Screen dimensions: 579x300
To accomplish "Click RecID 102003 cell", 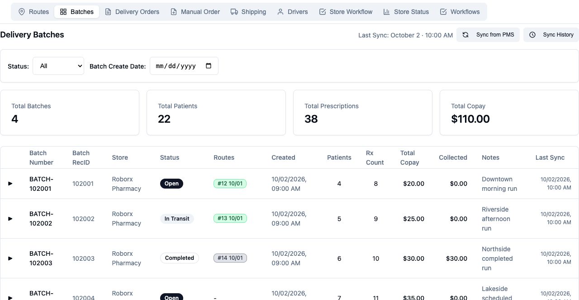I will pyautogui.click(x=83, y=258).
